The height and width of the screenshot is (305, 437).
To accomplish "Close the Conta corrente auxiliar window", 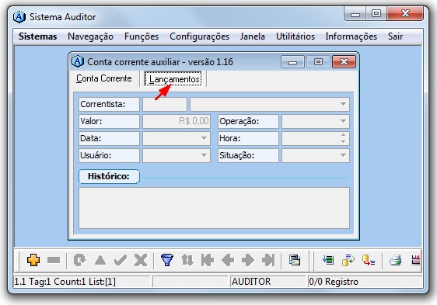I will point(344,62).
